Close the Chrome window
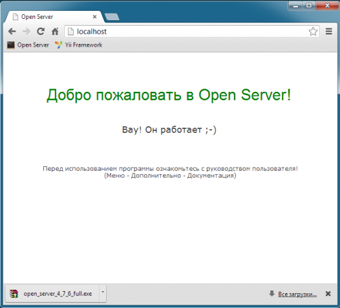 (x=327, y=5)
